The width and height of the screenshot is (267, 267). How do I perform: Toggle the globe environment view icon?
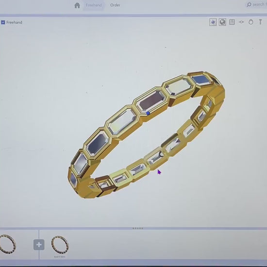(222, 22)
